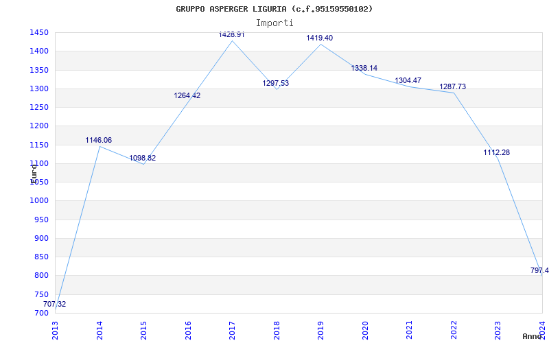This screenshot has width=549, height=343.
Task: Select the 1287.73 data label for 2022
Action: coord(452,86)
